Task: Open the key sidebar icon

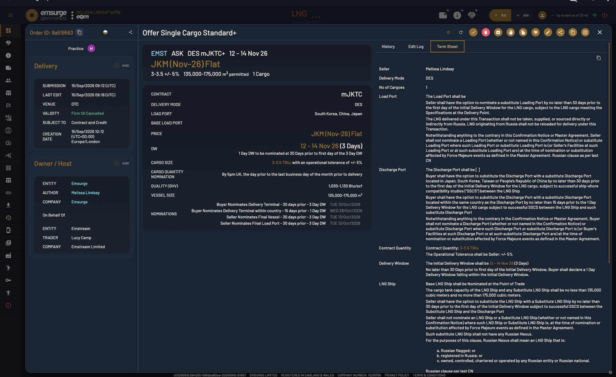Action: pyautogui.click(x=8, y=280)
